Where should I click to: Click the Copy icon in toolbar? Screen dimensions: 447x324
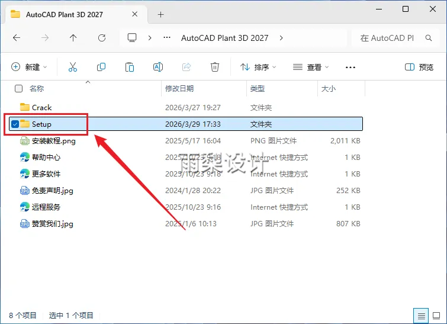click(x=101, y=67)
